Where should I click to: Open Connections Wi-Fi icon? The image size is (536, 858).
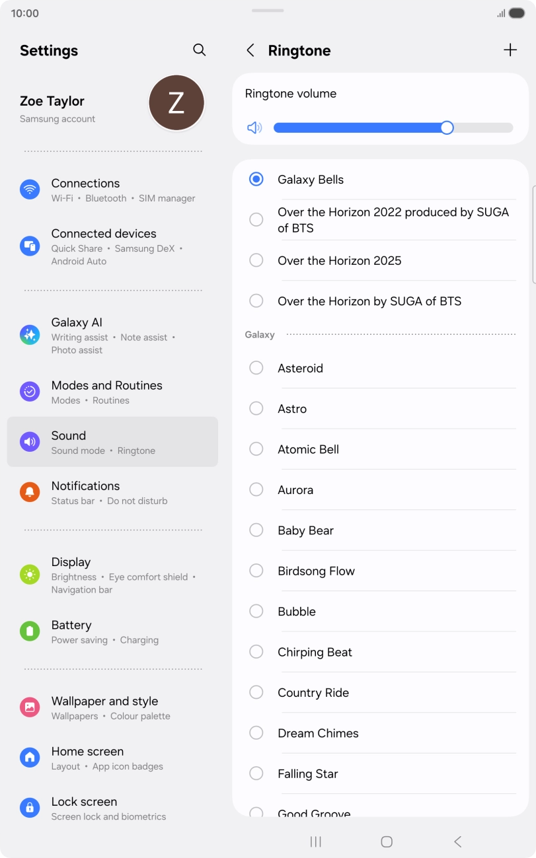pyautogui.click(x=30, y=190)
